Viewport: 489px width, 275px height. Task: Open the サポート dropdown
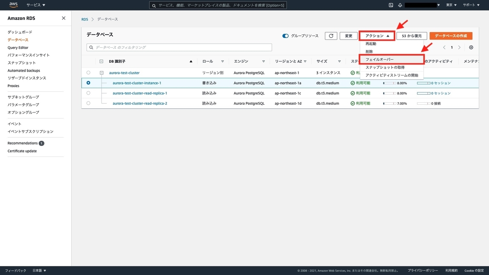click(471, 5)
